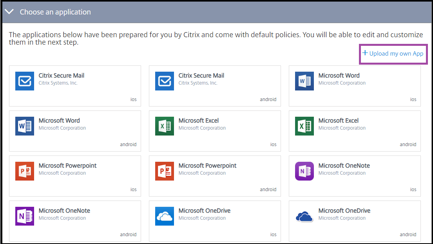Viewport: 433px width, 244px height.
Task: Choose the Microsoft Excel Android icon
Action: point(304,126)
